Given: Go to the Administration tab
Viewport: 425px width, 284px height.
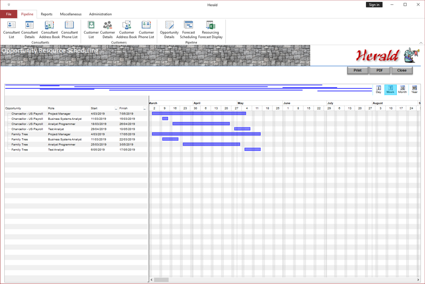Looking at the screenshot, I should point(100,14).
